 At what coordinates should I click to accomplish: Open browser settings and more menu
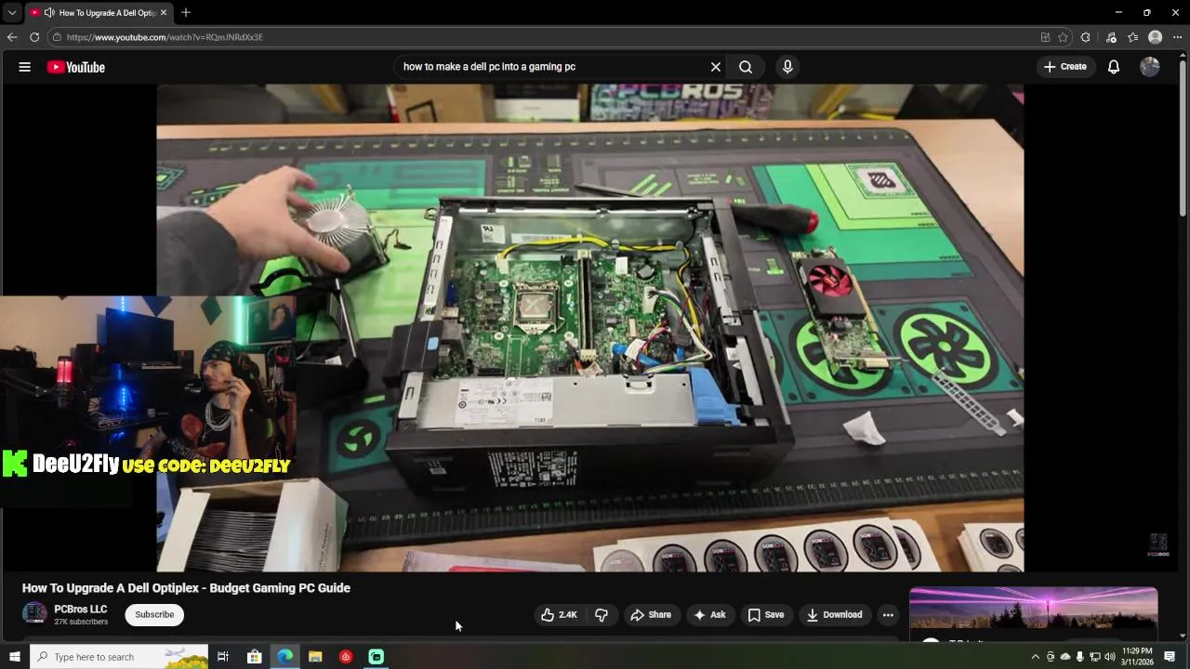[x=1178, y=37]
